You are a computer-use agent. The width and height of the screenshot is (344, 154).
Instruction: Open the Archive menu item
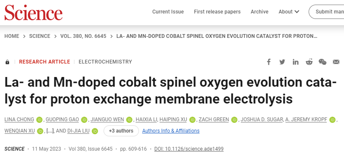click(259, 12)
